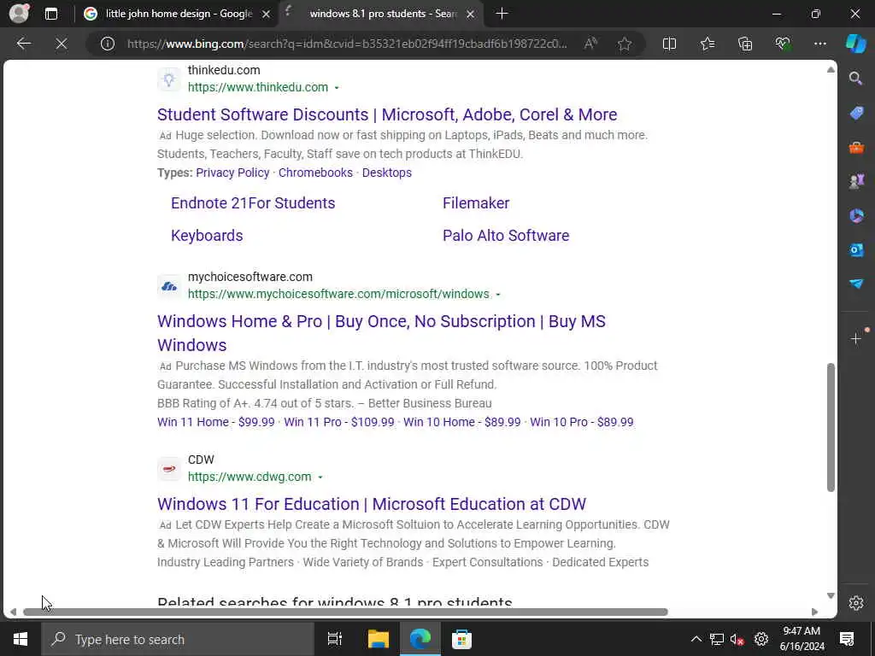Click the scroll right arrow
Viewport: 875px width, 656px height.
coord(814,612)
